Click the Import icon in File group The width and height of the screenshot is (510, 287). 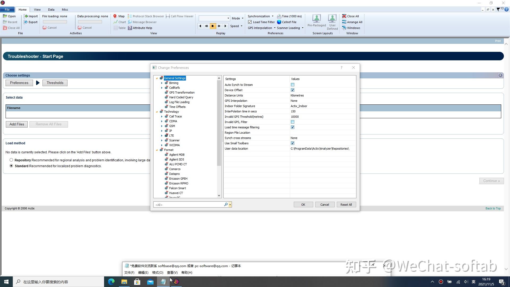[26, 16]
